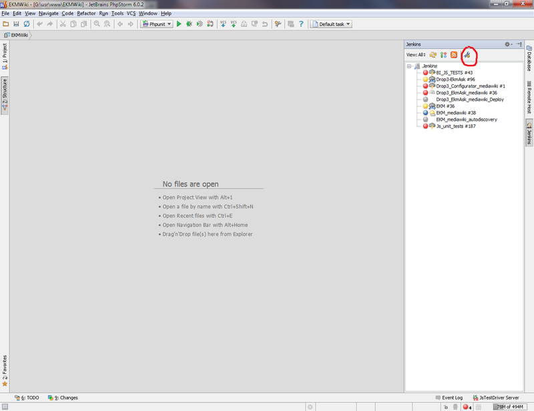Open the File menu
Viewport: 534px width, 411px height.
5,13
